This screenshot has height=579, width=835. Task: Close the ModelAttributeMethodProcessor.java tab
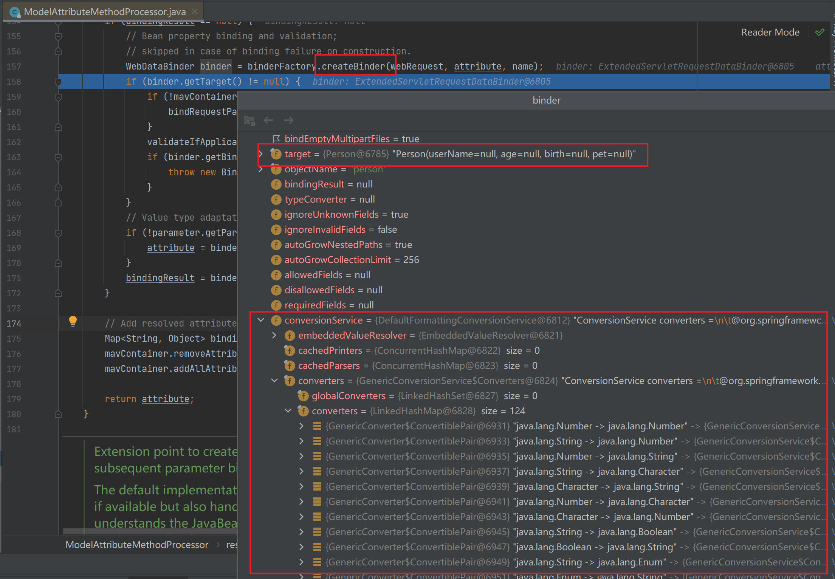click(x=195, y=12)
